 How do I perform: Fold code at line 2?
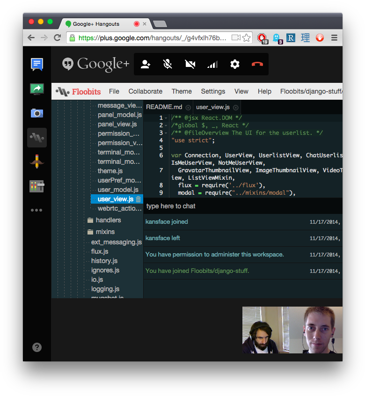click(x=166, y=125)
